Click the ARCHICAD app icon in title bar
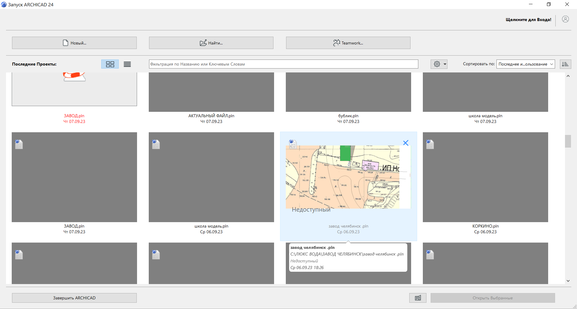Viewport: 577px width, 309px height. 4,5
